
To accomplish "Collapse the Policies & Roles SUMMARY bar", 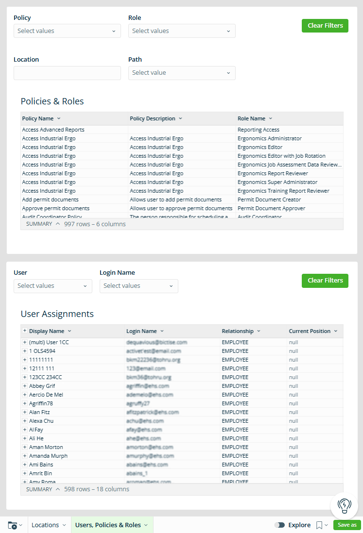I will click(58, 224).
